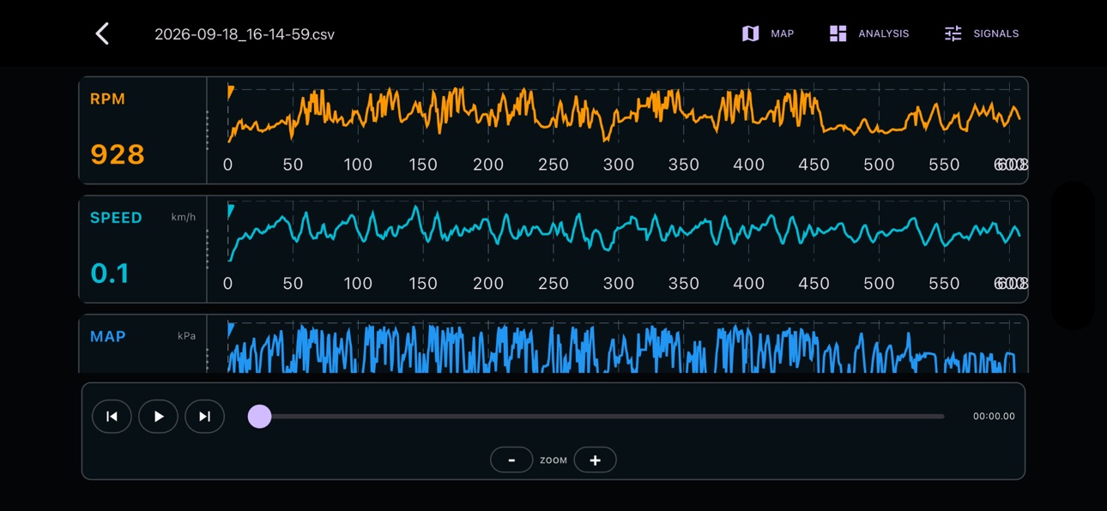Image resolution: width=1107 pixels, height=511 pixels.
Task: Zoom out with the minus button
Action: pos(511,460)
